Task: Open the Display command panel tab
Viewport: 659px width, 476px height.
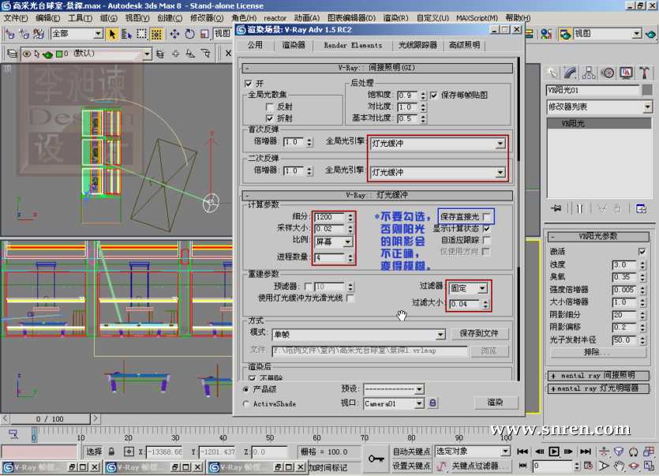Action: (627, 73)
